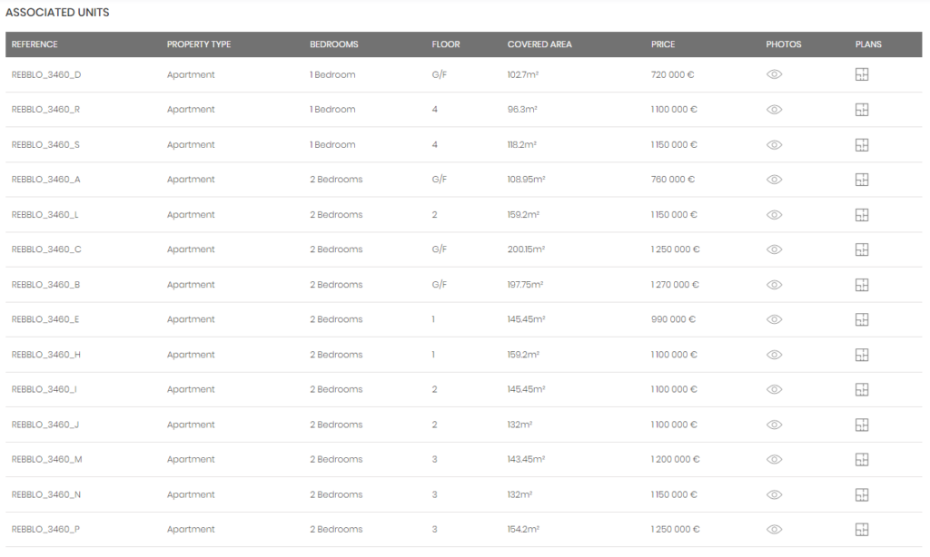Select the Bedrooms column header

click(x=334, y=44)
